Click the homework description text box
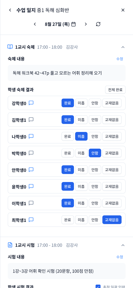Screen dimensions: 133x288 tap(66, 73)
